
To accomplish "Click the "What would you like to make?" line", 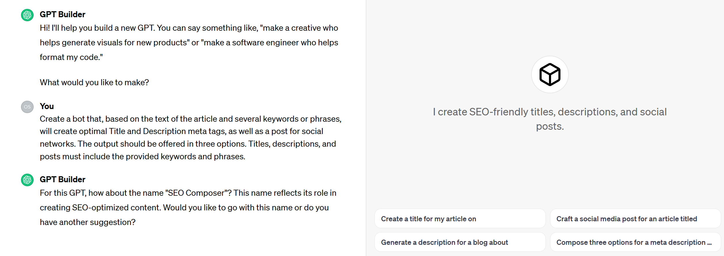I will 94,82.
